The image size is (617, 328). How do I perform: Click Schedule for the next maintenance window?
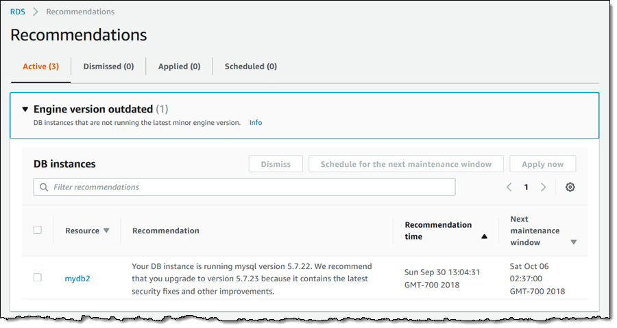pos(406,164)
